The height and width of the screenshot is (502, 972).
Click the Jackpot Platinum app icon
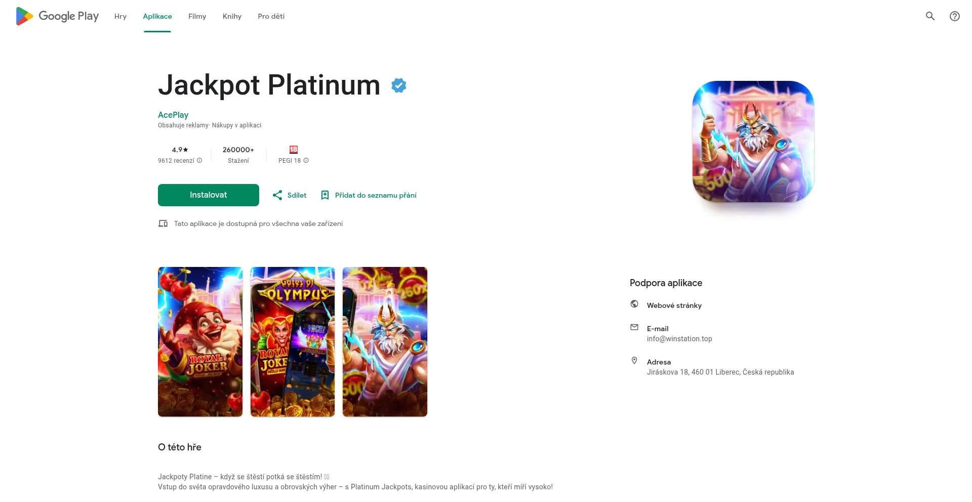(x=753, y=142)
